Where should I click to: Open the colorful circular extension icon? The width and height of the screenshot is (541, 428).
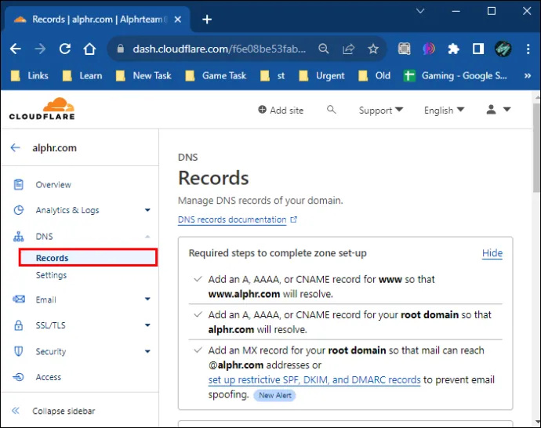(x=429, y=49)
